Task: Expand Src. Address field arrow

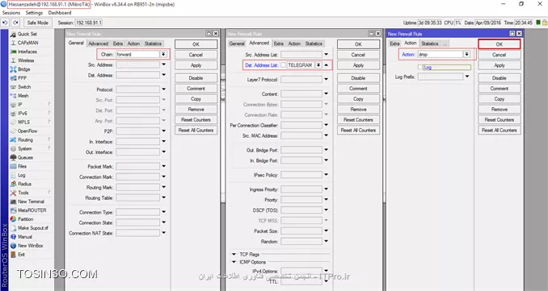Action: pyautogui.click(x=163, y=64)
